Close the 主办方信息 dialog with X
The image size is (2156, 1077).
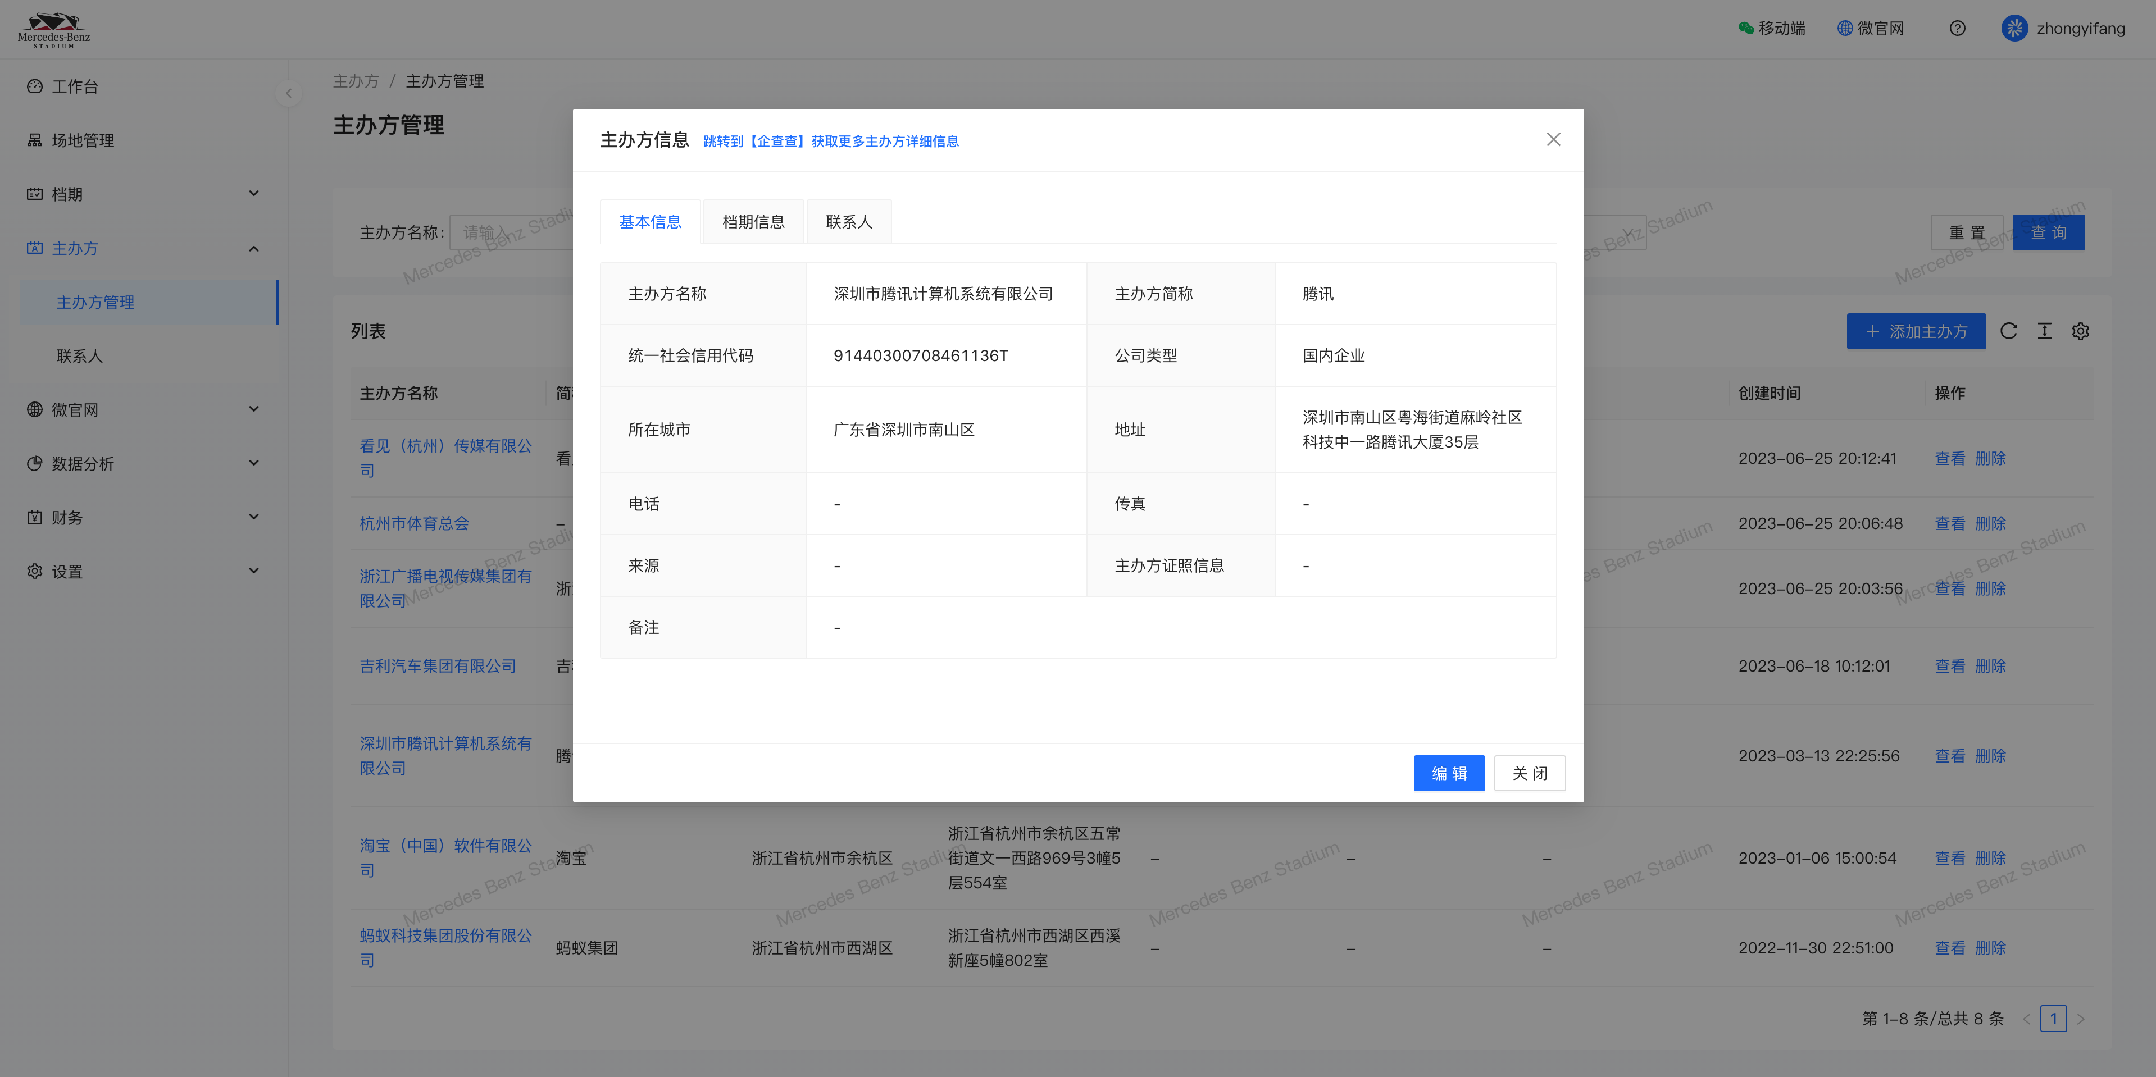tap(1553, 140)
